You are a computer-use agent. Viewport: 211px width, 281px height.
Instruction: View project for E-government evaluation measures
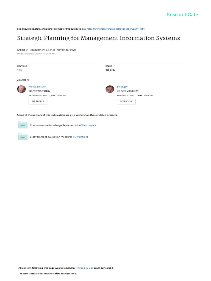tap(80, 137)
